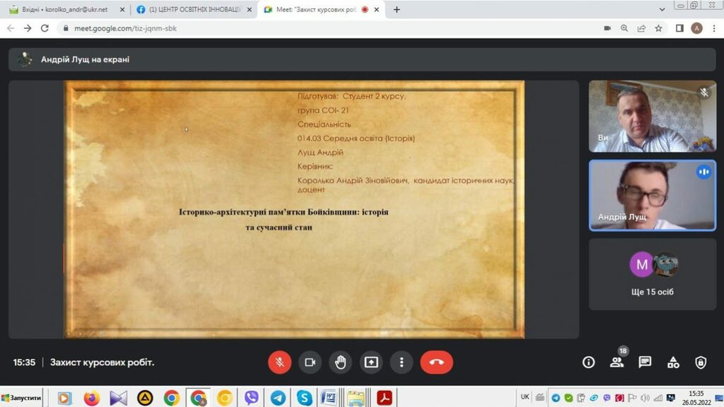Image resolution: width=724 pixels, height=407 pixels.
Task: Open more options three-dot menu
Action: [402, 362]
